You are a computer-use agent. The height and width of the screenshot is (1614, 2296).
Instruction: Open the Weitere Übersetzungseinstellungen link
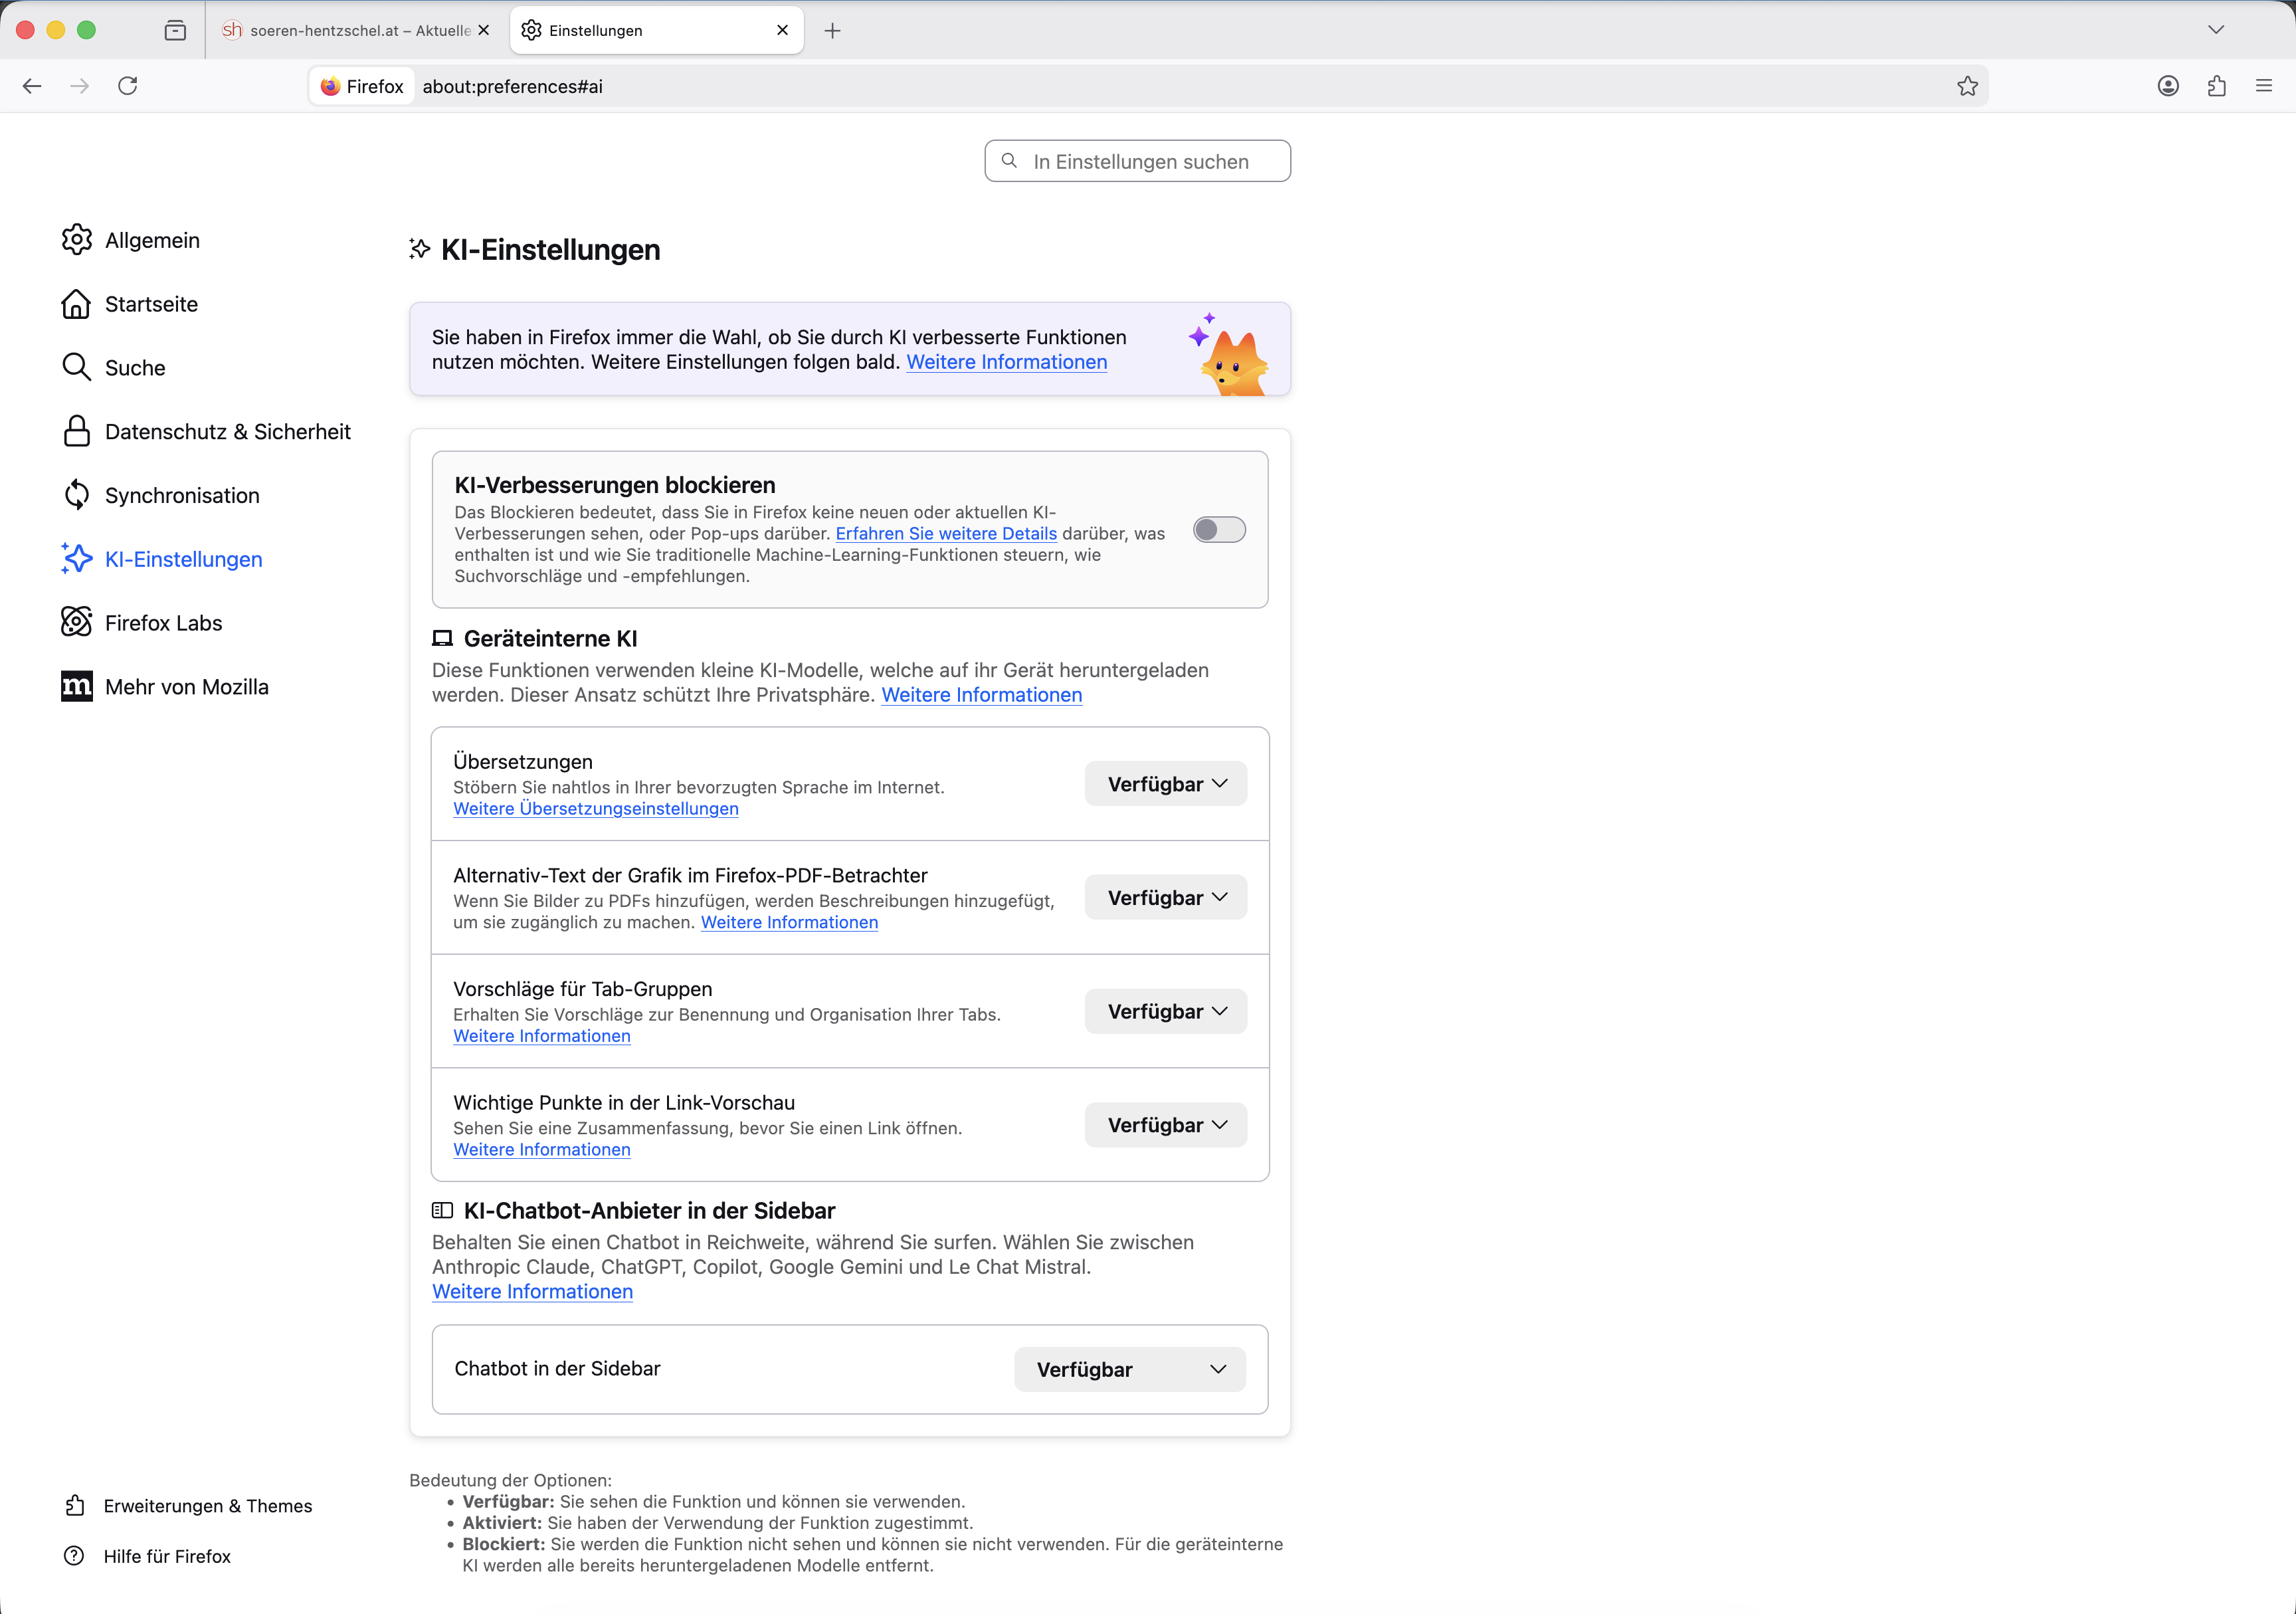click(595, 809)
